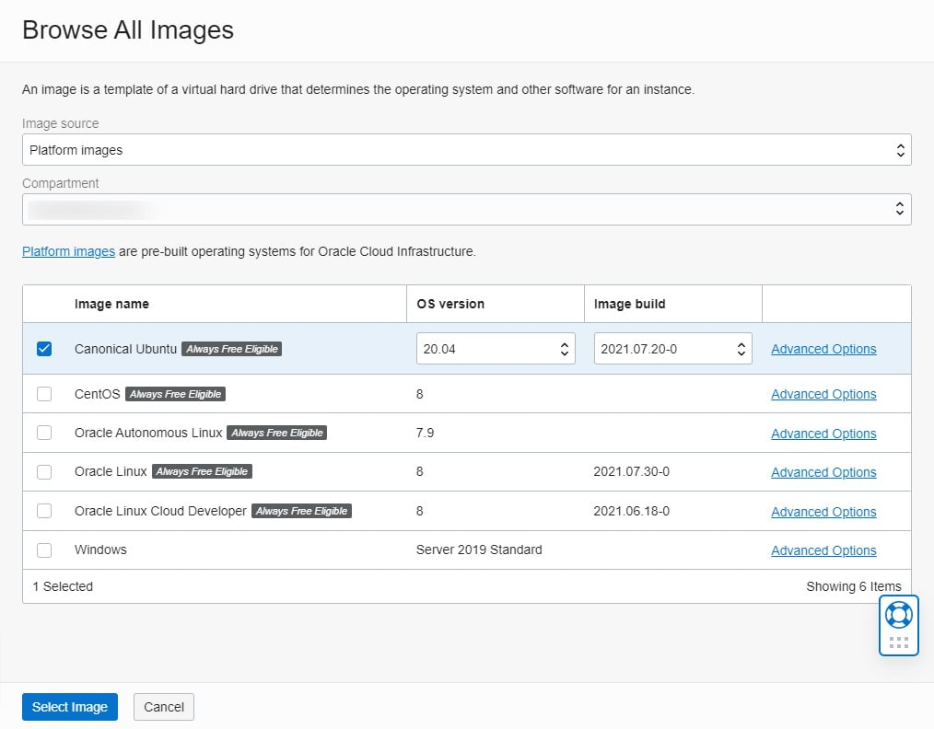Open Advanced Options for Oracle Autonomous Linux

823,434
